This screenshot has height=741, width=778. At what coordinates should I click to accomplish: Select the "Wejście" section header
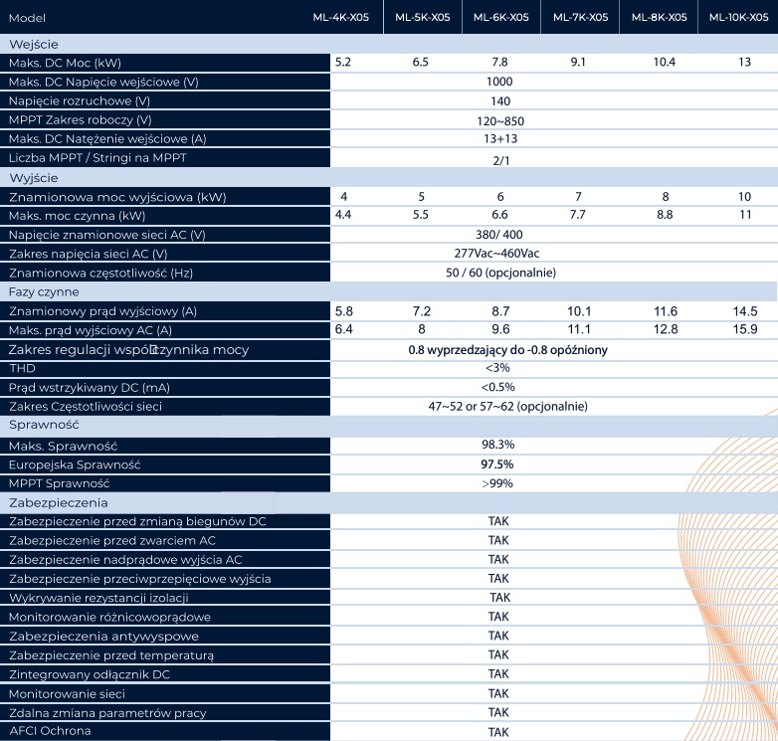tap(33, 44)
